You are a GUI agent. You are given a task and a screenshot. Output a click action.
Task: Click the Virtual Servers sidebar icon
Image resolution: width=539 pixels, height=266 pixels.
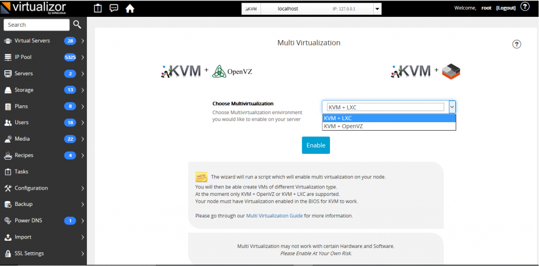click(8, 41)
